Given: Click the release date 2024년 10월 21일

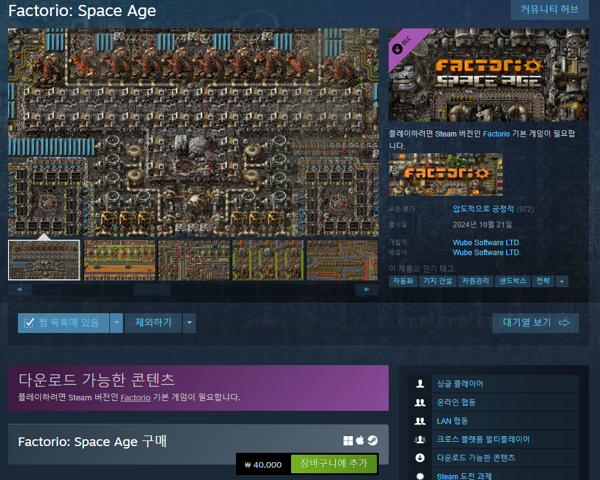Looking at the screenshot, I should coord(483,224).
